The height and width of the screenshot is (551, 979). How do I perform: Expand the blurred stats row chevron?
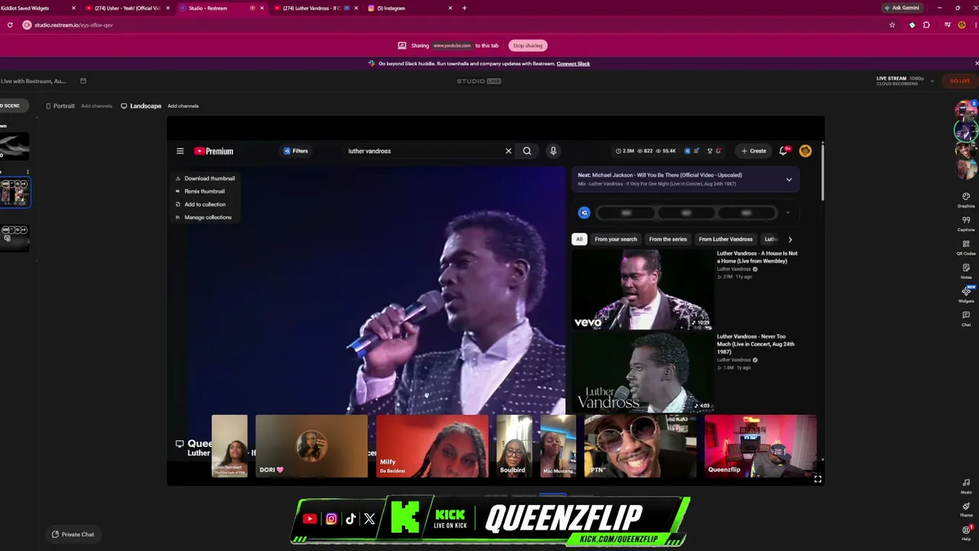tap(788, 213)
